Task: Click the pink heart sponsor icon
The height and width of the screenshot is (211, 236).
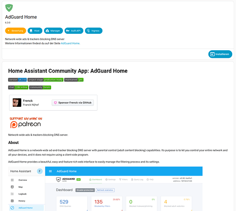Action: [55, 103]
